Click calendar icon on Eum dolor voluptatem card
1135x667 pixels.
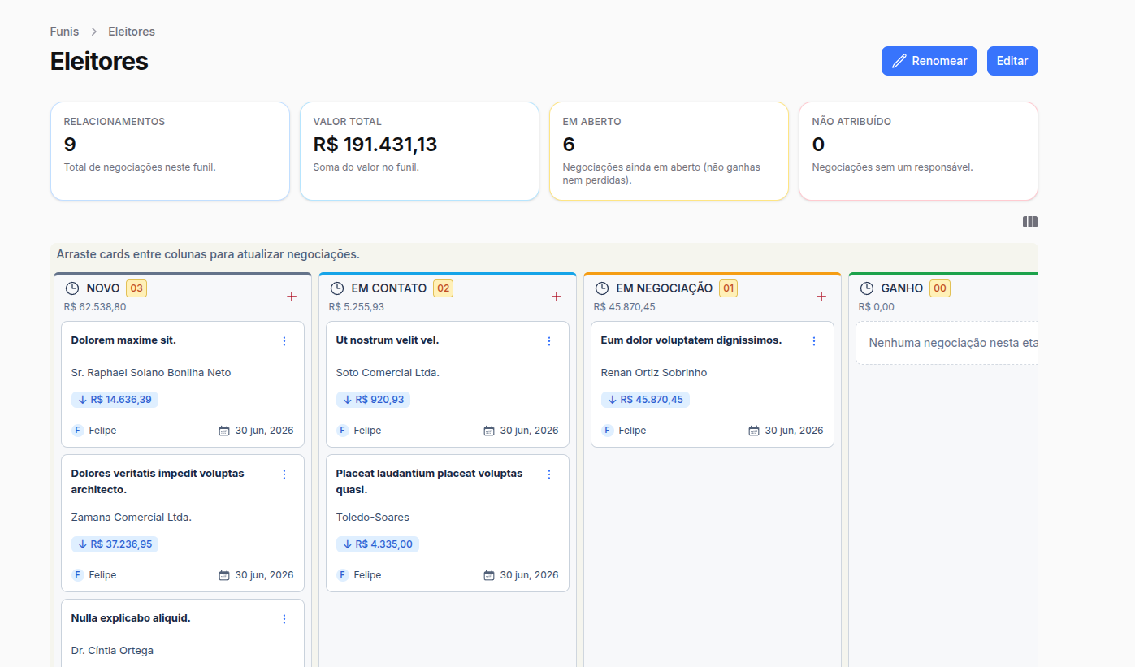[754, 431]
